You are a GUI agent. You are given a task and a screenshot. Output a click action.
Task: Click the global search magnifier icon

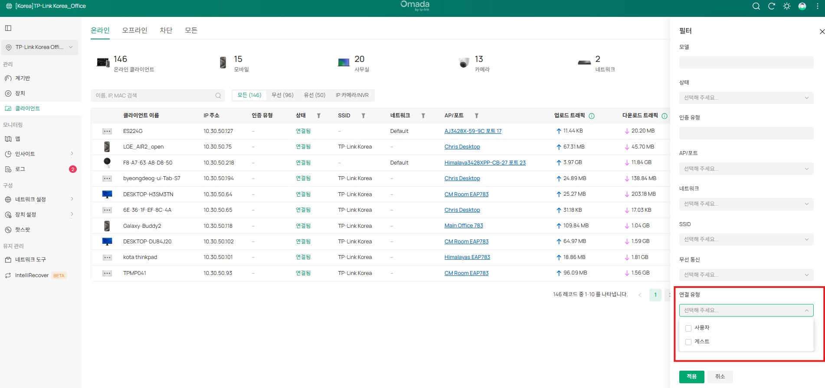tap(756, 6)
